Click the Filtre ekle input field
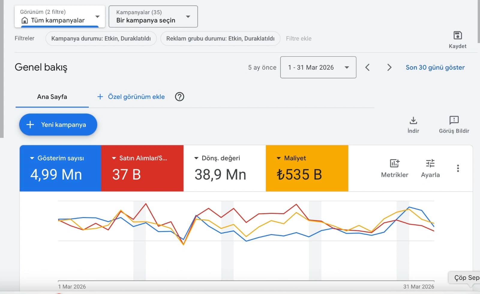 [299, 38]
